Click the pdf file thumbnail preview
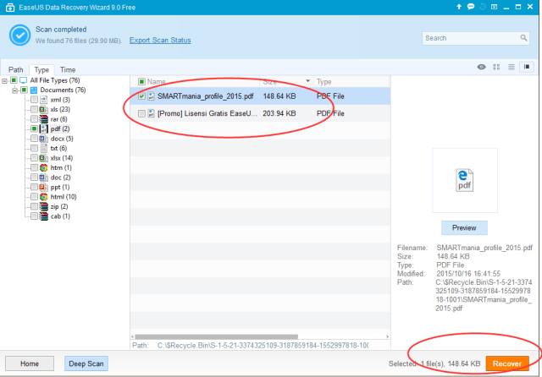This screenshot has height=377, width=542. 465,180
